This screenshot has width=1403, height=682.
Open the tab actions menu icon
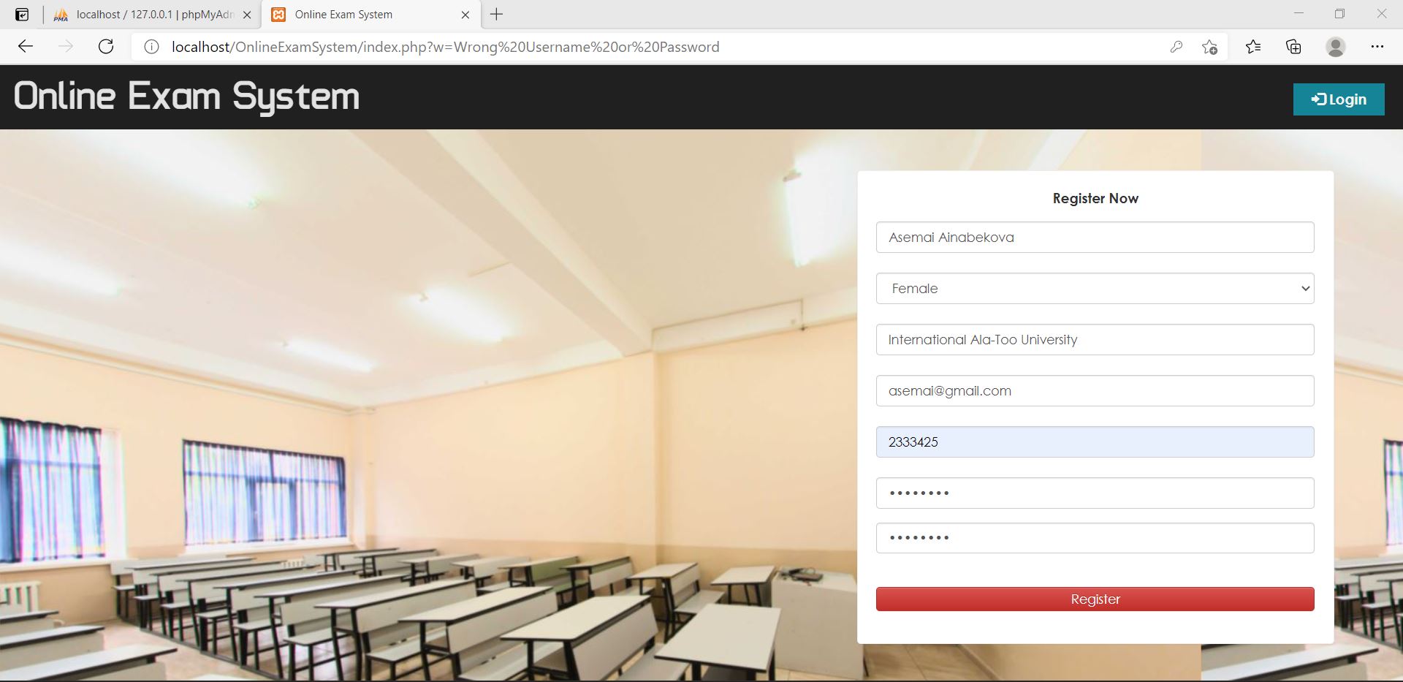[x=23, y=15]
